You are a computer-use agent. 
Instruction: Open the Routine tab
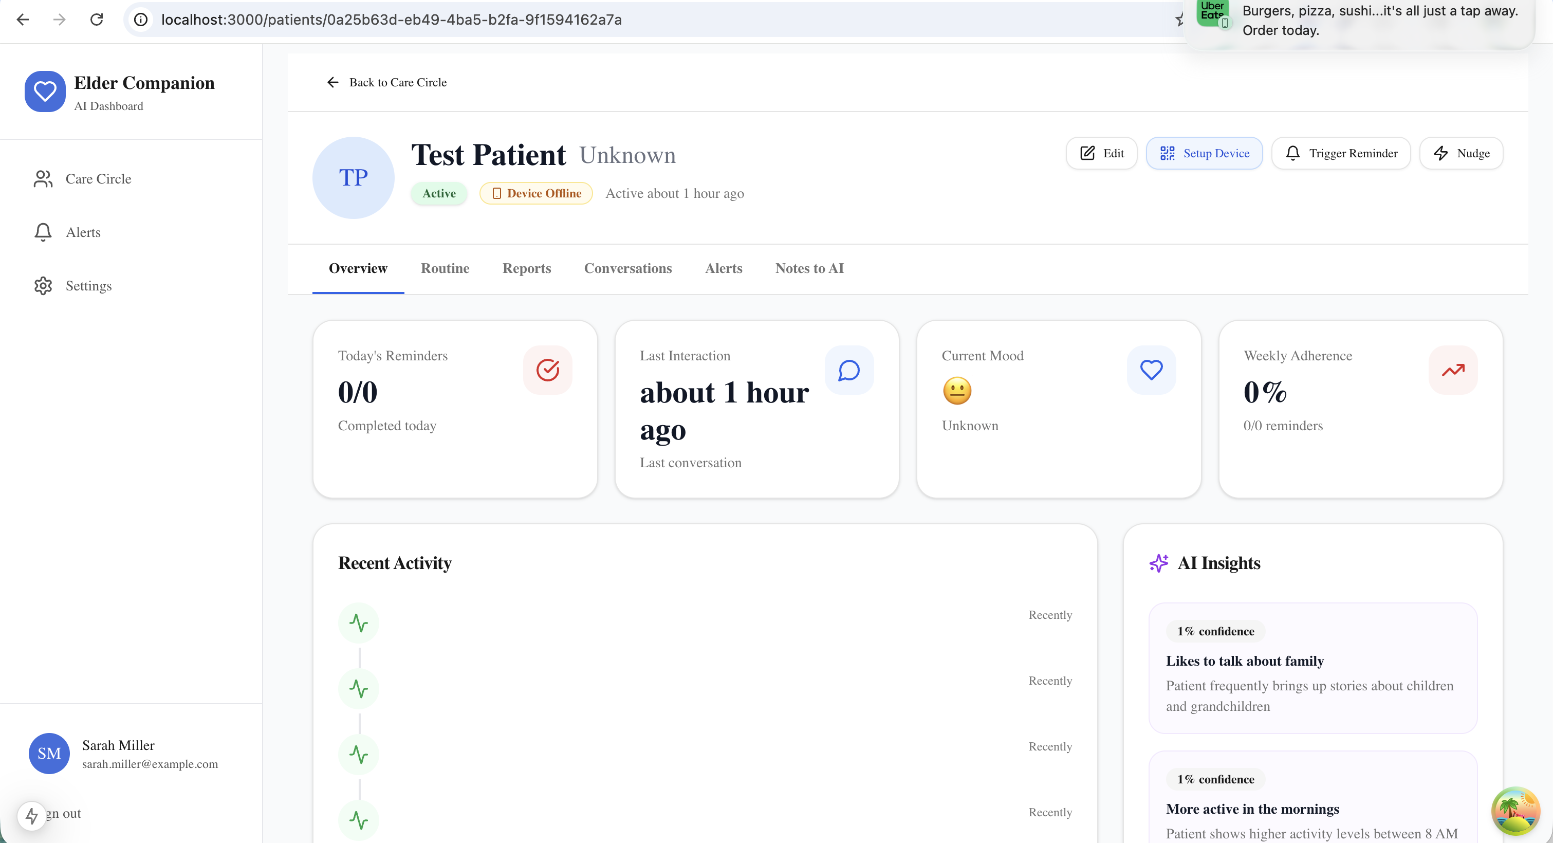pos(445,268)
